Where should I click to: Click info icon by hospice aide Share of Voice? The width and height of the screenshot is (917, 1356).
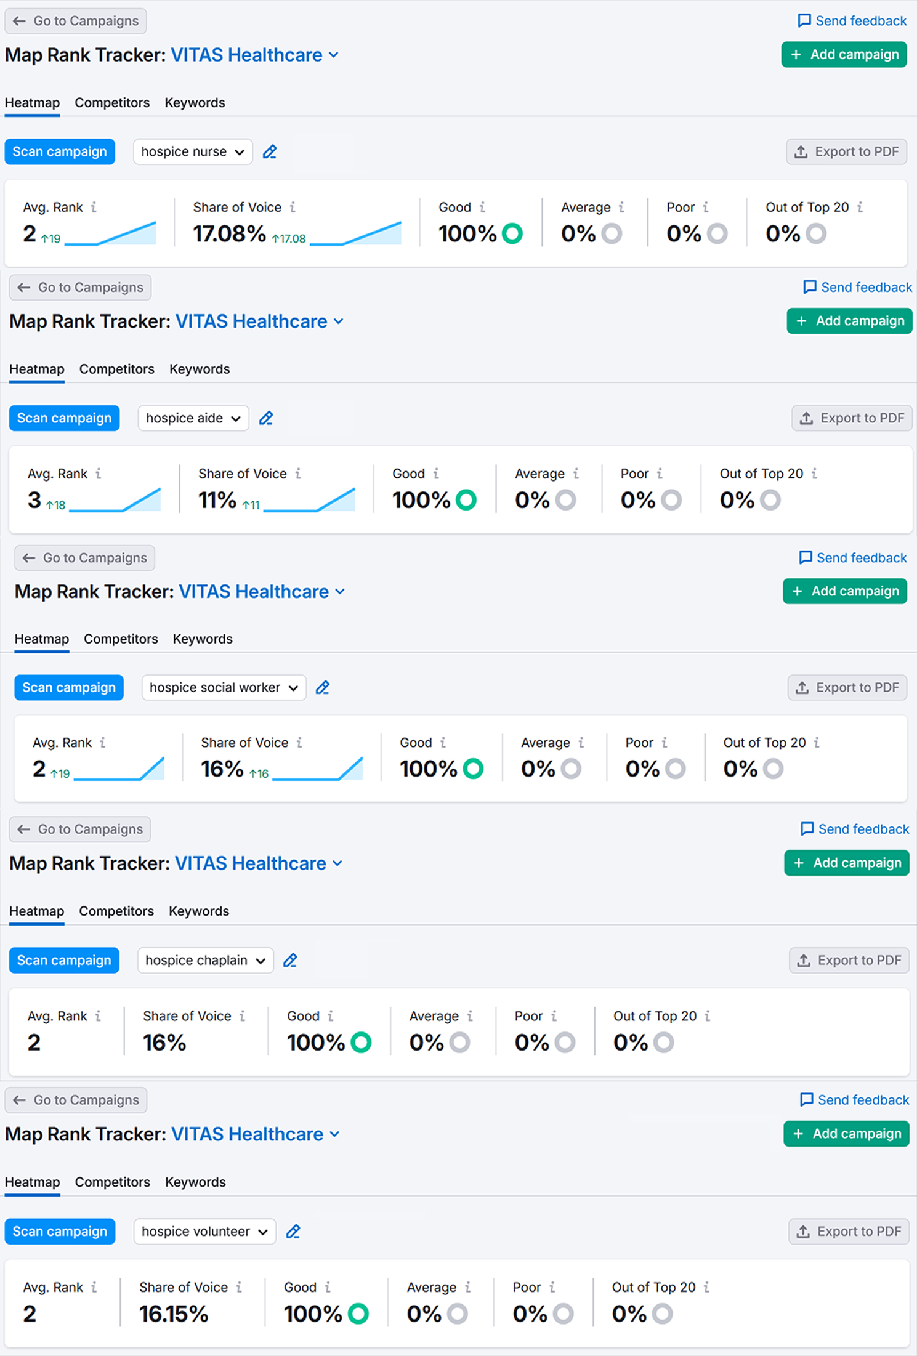tap(298, 474)
